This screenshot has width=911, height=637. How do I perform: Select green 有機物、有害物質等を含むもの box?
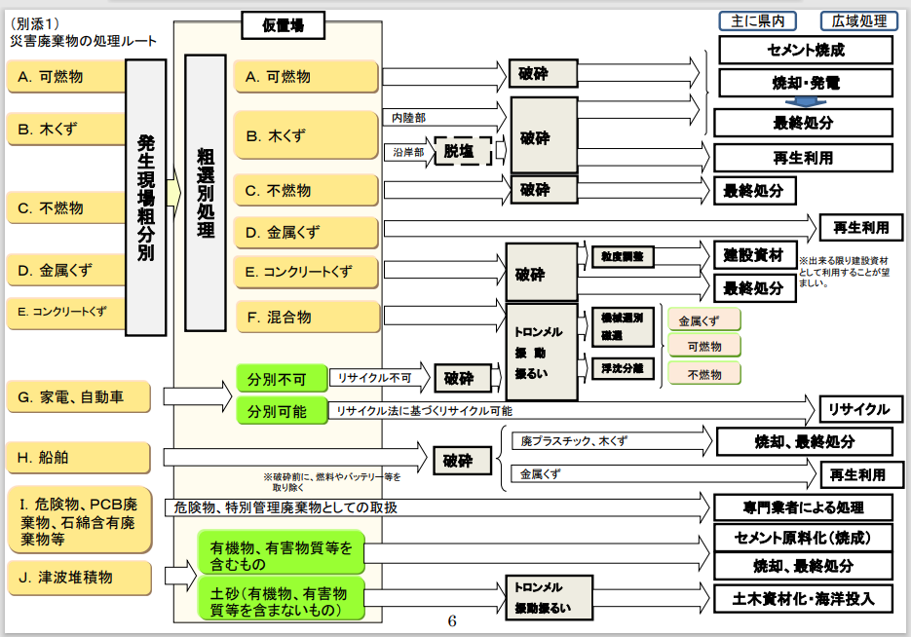point(282,552)
